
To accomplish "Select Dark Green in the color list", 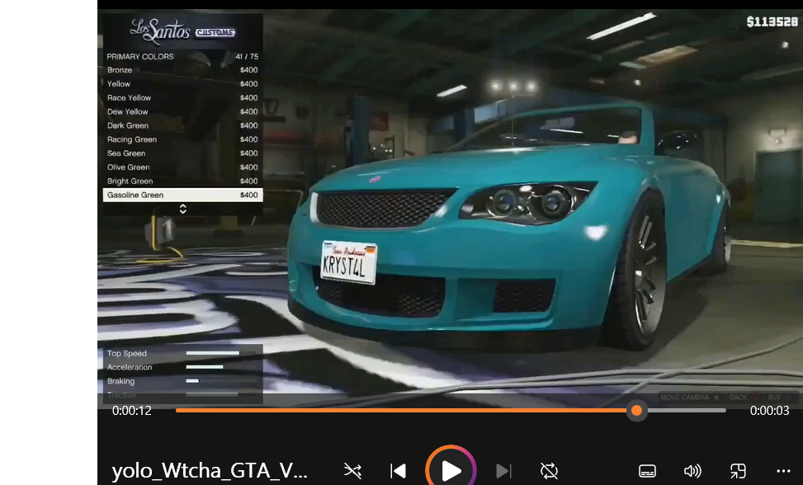I will [183, 125].
